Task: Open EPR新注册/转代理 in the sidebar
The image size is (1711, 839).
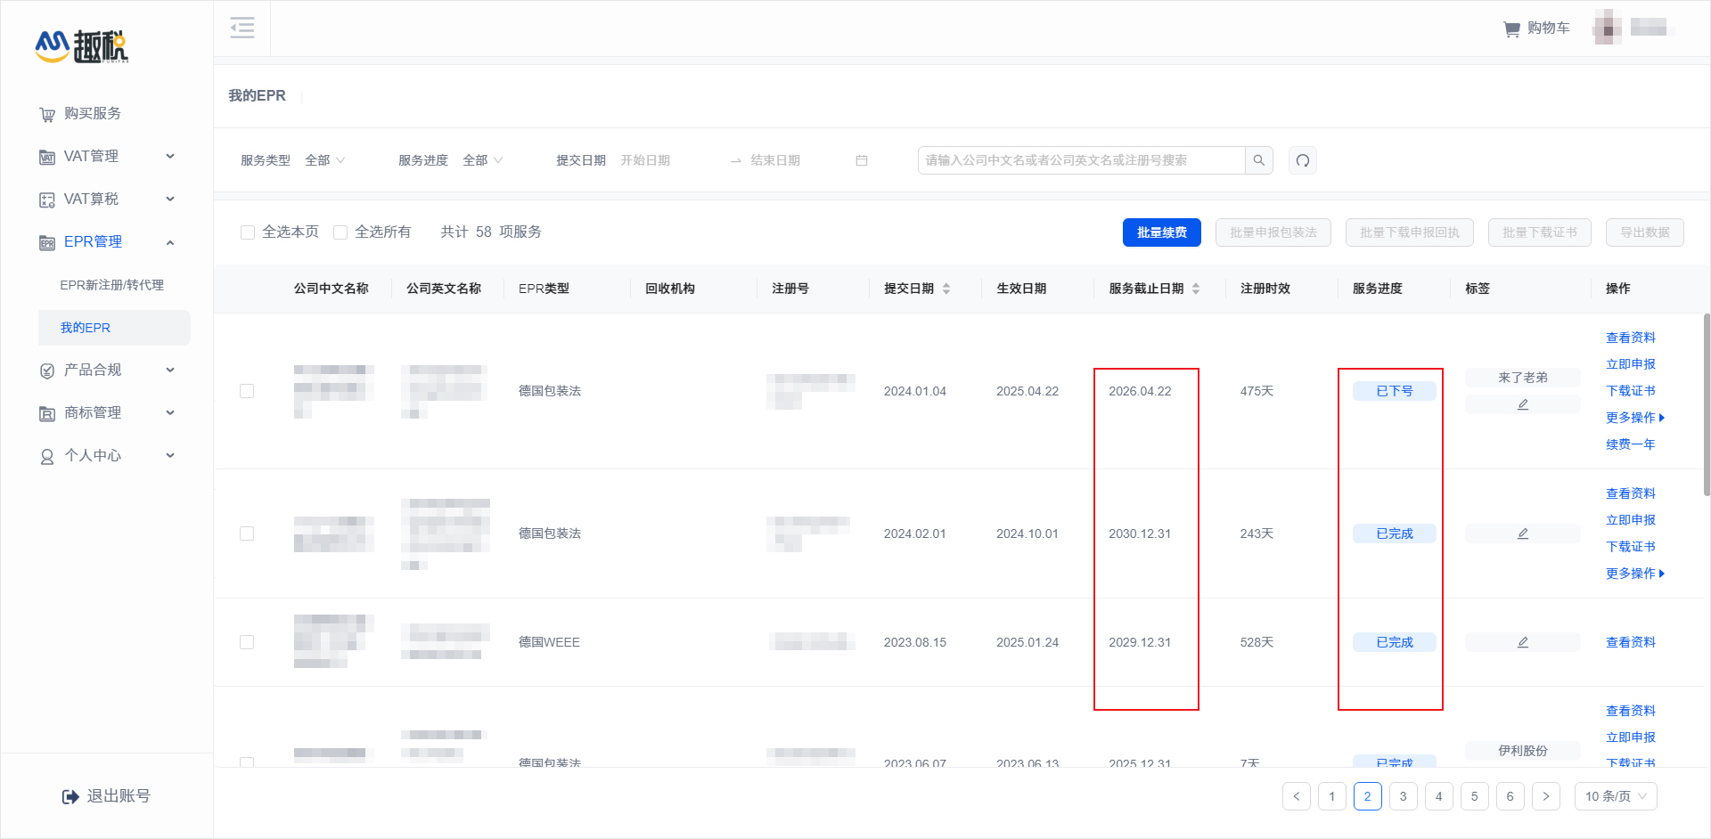Action: (x=111, y=285)
